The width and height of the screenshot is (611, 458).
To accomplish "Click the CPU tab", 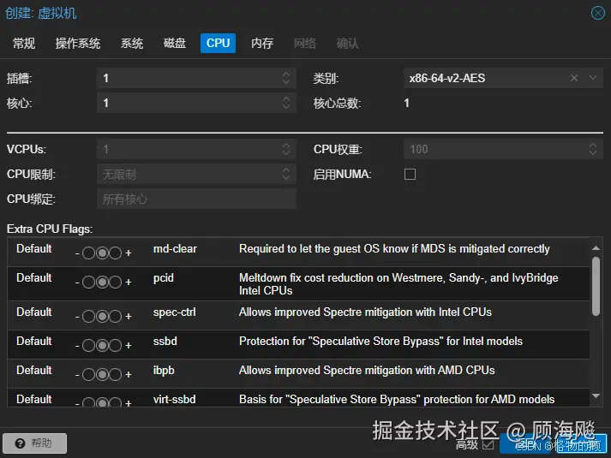I will coord(218,43).
